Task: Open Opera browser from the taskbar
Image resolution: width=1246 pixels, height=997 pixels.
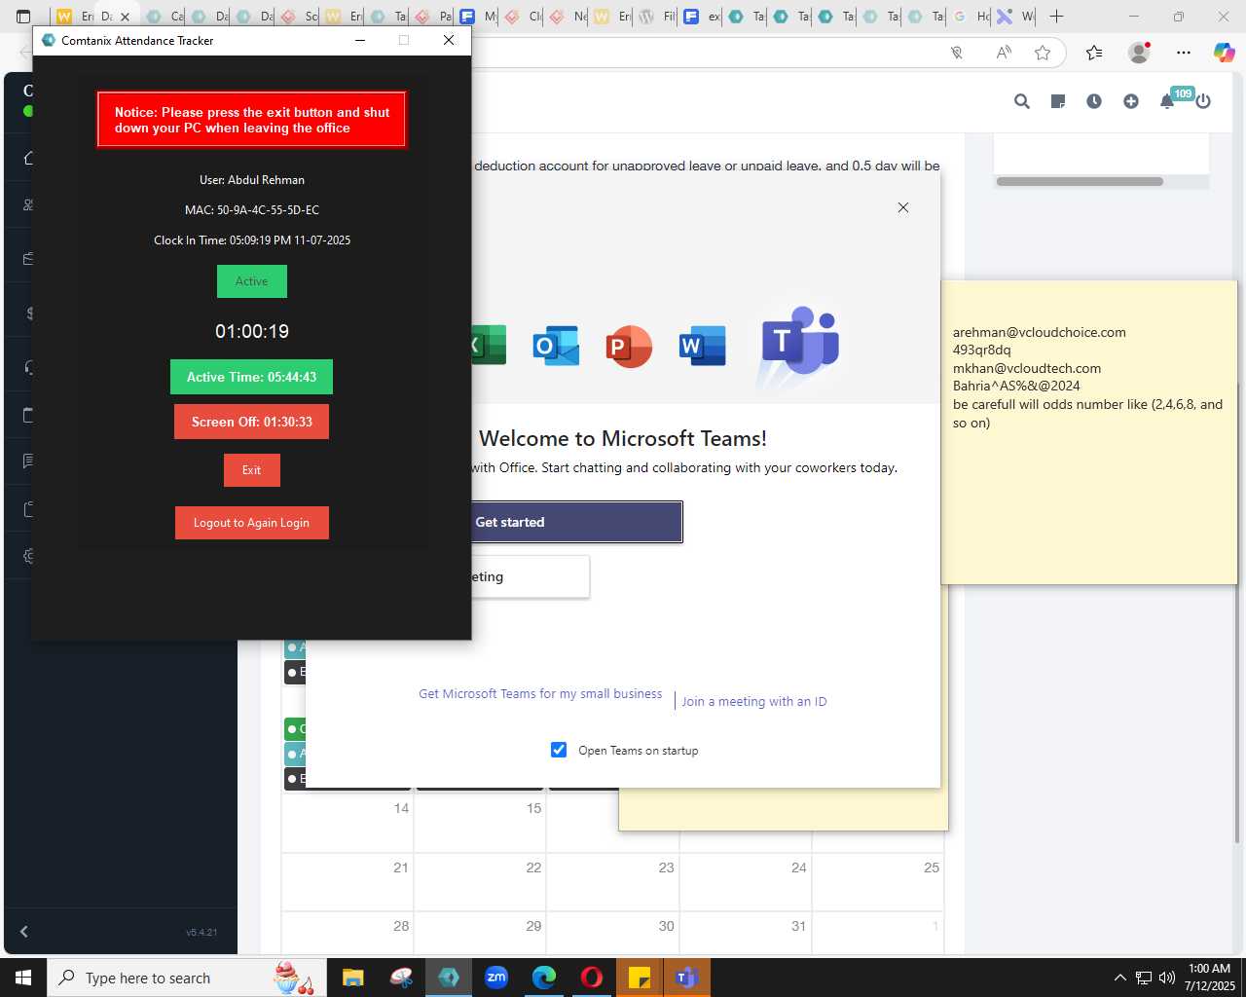Action: point(592,978)
